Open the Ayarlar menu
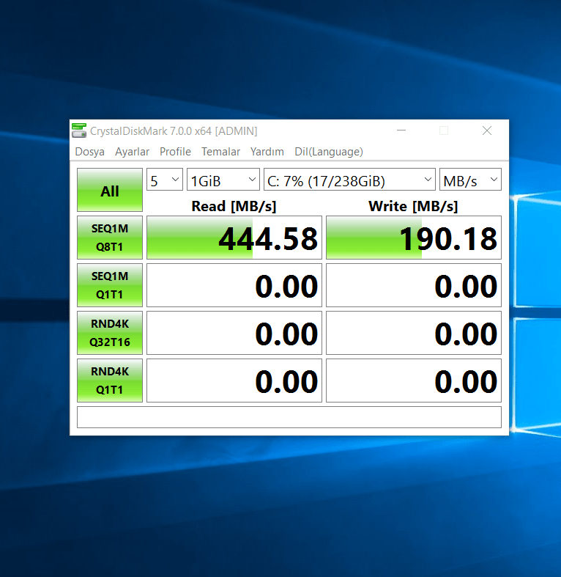 click(132, 152)
